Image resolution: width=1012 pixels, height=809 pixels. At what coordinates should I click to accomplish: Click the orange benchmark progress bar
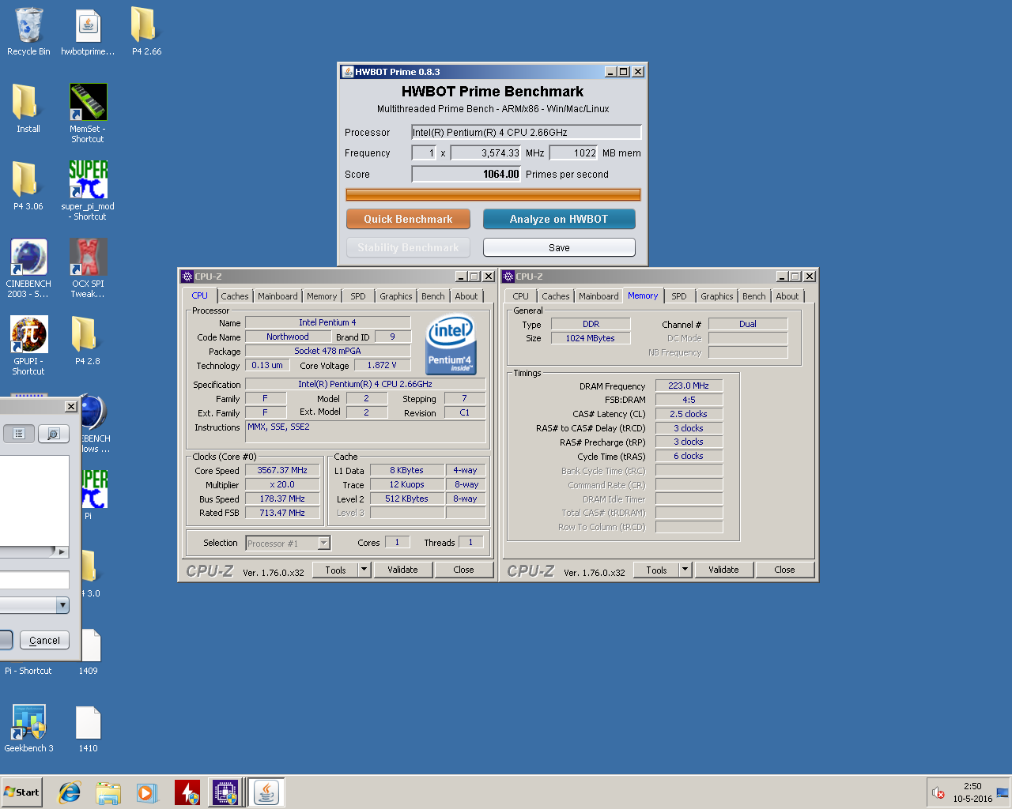pyautogui.click(x=493, y=194)
